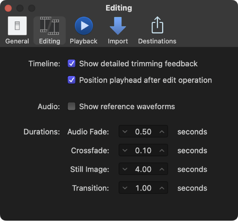Enable Show reference waveforms checkbox

(x=72, y=107)
